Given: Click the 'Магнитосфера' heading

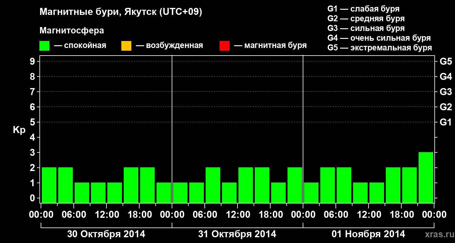Looking at the screenshot, I should click(72, 31).
